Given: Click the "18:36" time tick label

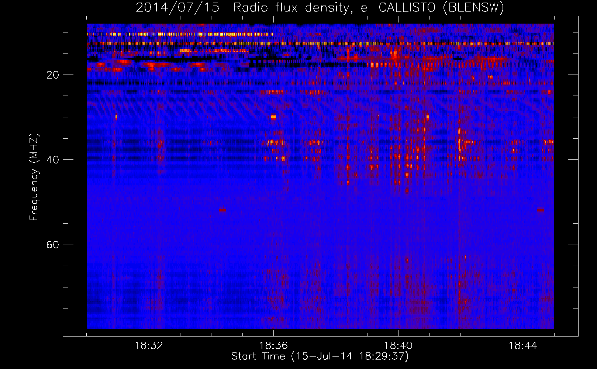Looking at the screenshot, I should (273, 346).
